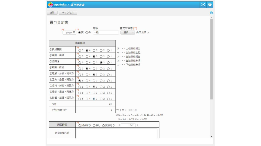
Task: Open the AppSuite breadcrumb link
Action: [x=60, y=5]
